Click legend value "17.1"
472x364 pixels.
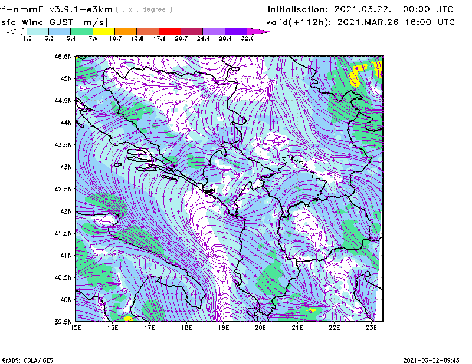pos(159,38)
